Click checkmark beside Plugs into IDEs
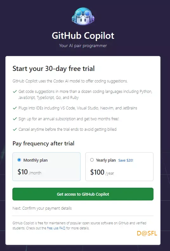 pyautogui.click(x=15, y=108)
